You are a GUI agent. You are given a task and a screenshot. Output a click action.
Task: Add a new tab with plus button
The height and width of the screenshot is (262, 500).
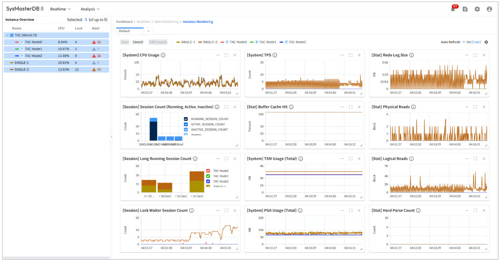point(148,31)
